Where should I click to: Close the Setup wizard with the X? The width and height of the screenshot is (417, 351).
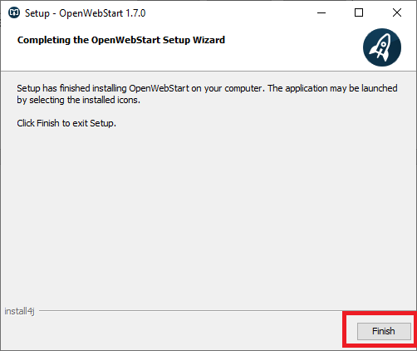click(x=397, y=12)
